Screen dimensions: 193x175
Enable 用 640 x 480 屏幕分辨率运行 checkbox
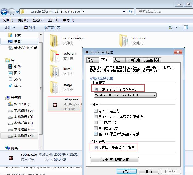click(x=96, y=117)
